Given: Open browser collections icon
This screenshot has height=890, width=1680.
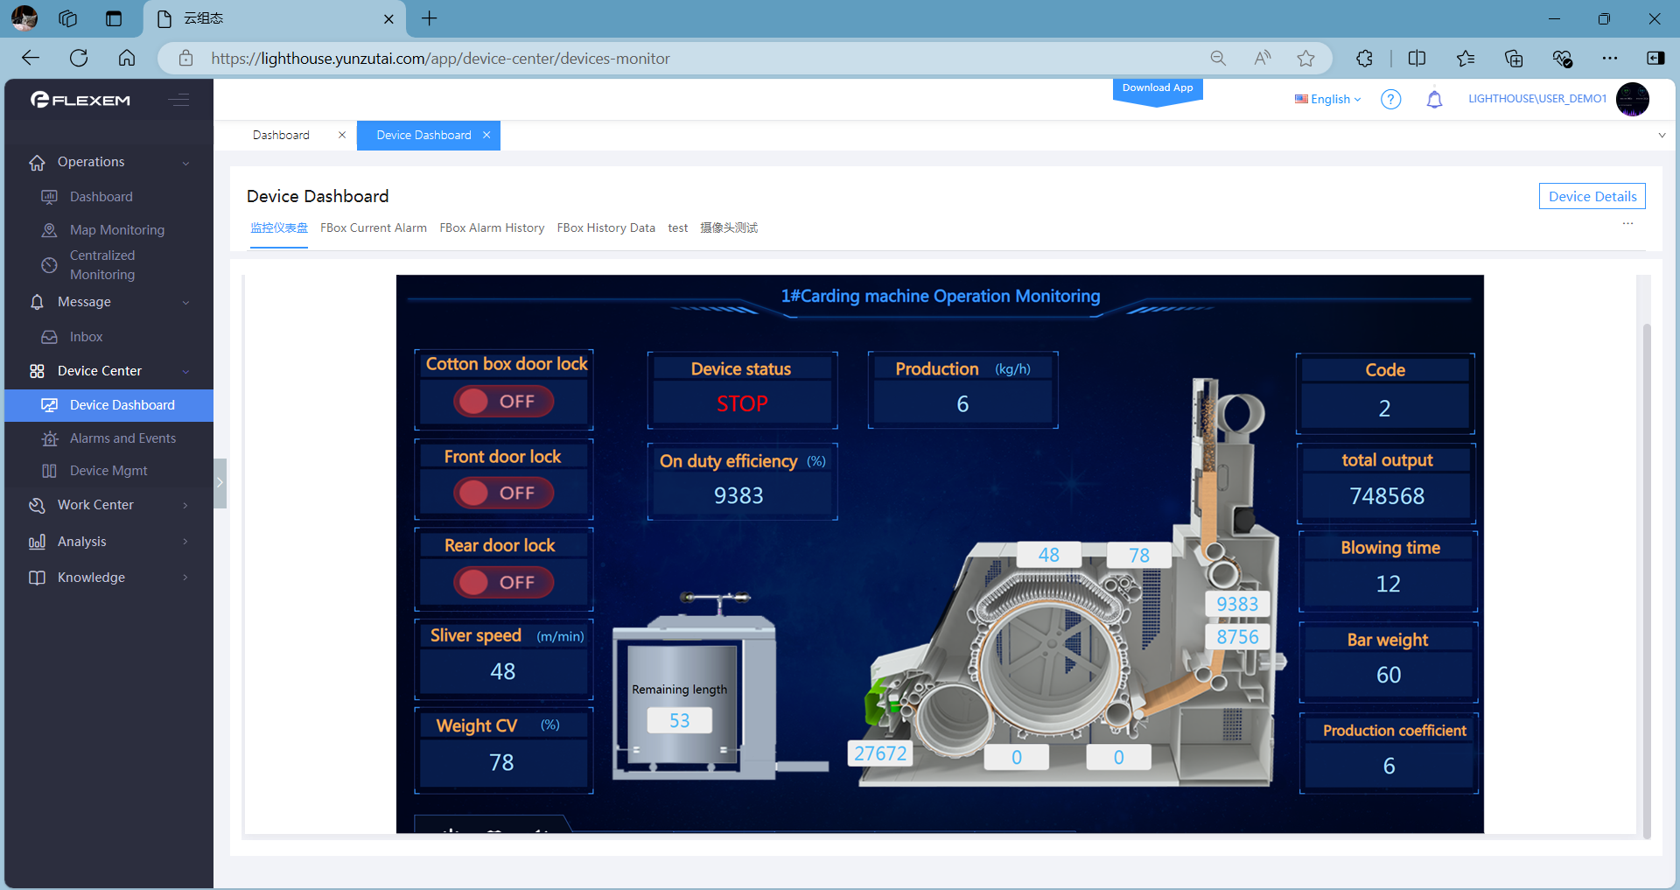Looking at the screenshot, I should click(x=1514, y=59).
